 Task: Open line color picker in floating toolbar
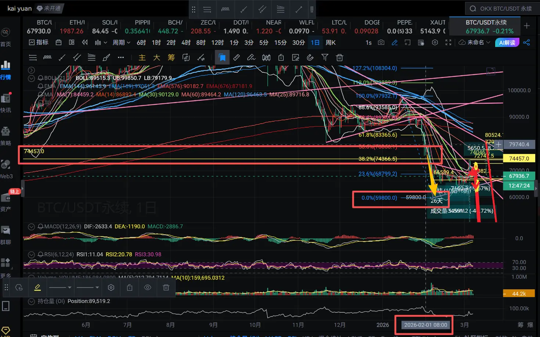(x=37, y=287)
